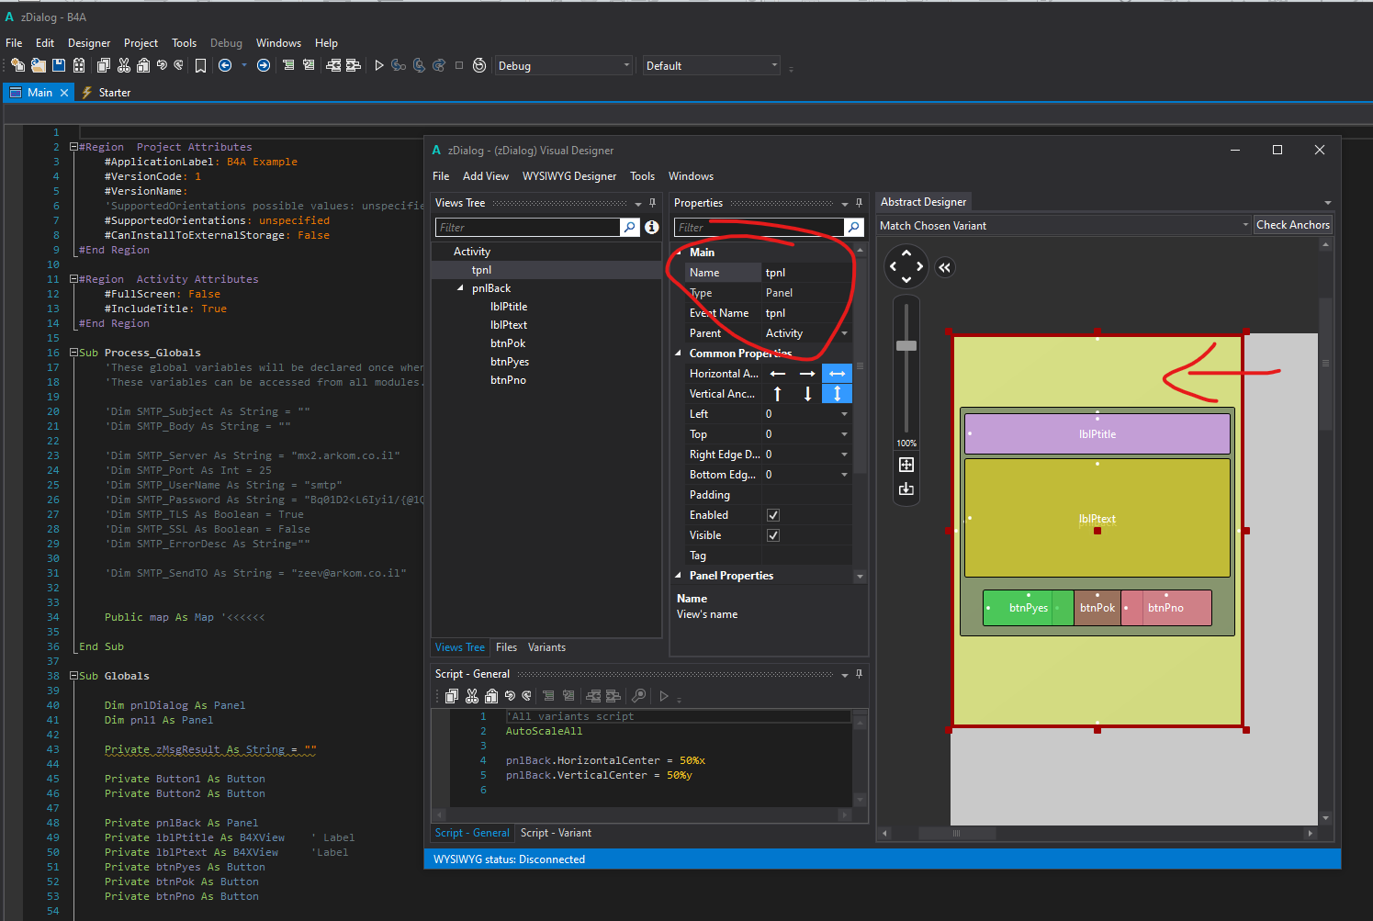The image size is (1373, 921).
Task: Click the cut scissors icon in Script toolbar
Action: pyautogui.click(x=472, y=696)
